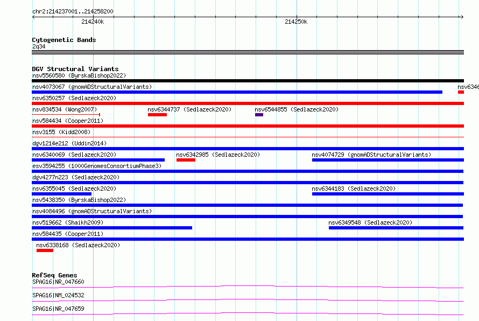
Task: Select the blue nsv4084496 variant bar
Action: click(x=247, y=217)
